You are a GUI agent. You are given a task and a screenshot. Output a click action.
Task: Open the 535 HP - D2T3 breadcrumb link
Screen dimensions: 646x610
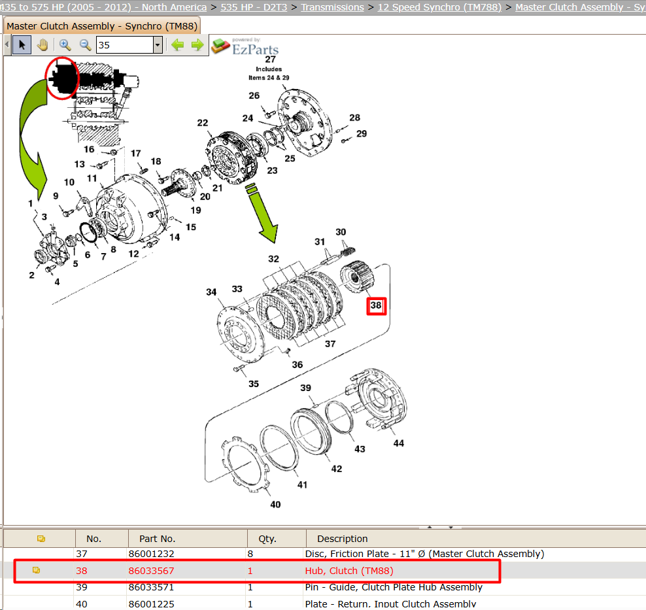tap(254, 7)
